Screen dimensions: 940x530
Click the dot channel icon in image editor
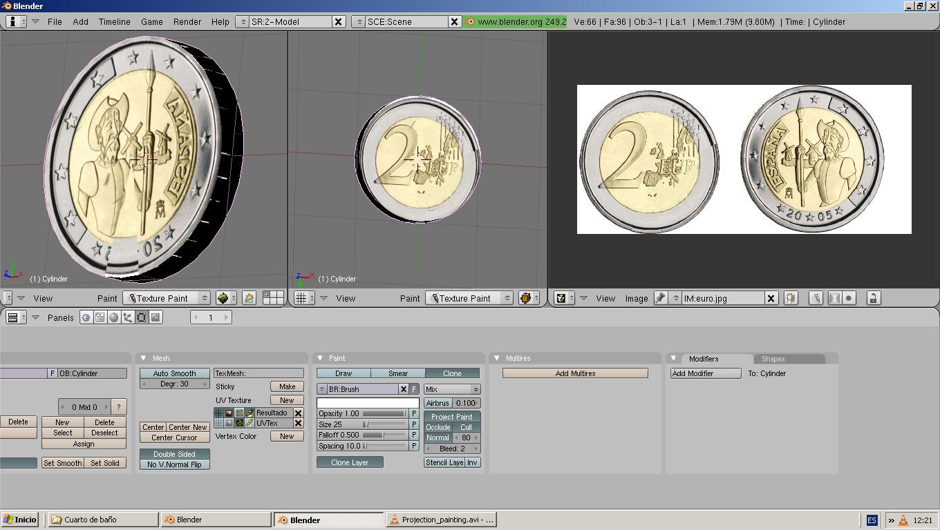click(x=849, y=298)
